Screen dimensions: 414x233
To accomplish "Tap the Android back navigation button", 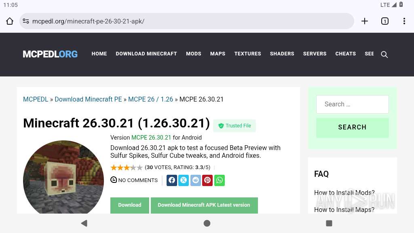I will click(84, 223).
